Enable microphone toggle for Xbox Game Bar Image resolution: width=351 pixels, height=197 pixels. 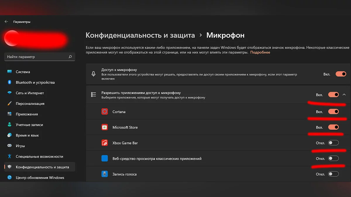[x=333, y=143]
